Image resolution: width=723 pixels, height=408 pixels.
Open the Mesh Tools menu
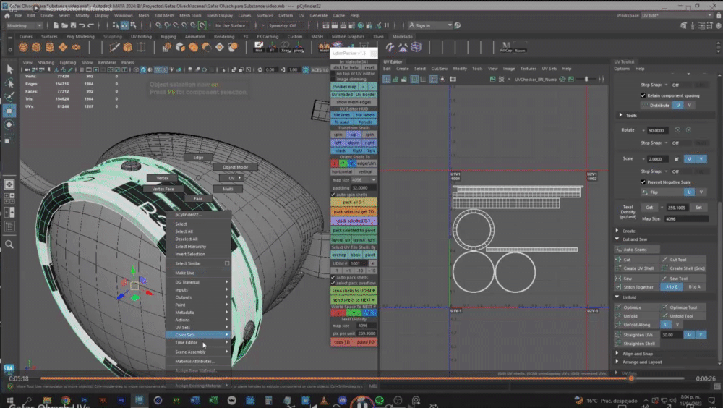(191, 14)
